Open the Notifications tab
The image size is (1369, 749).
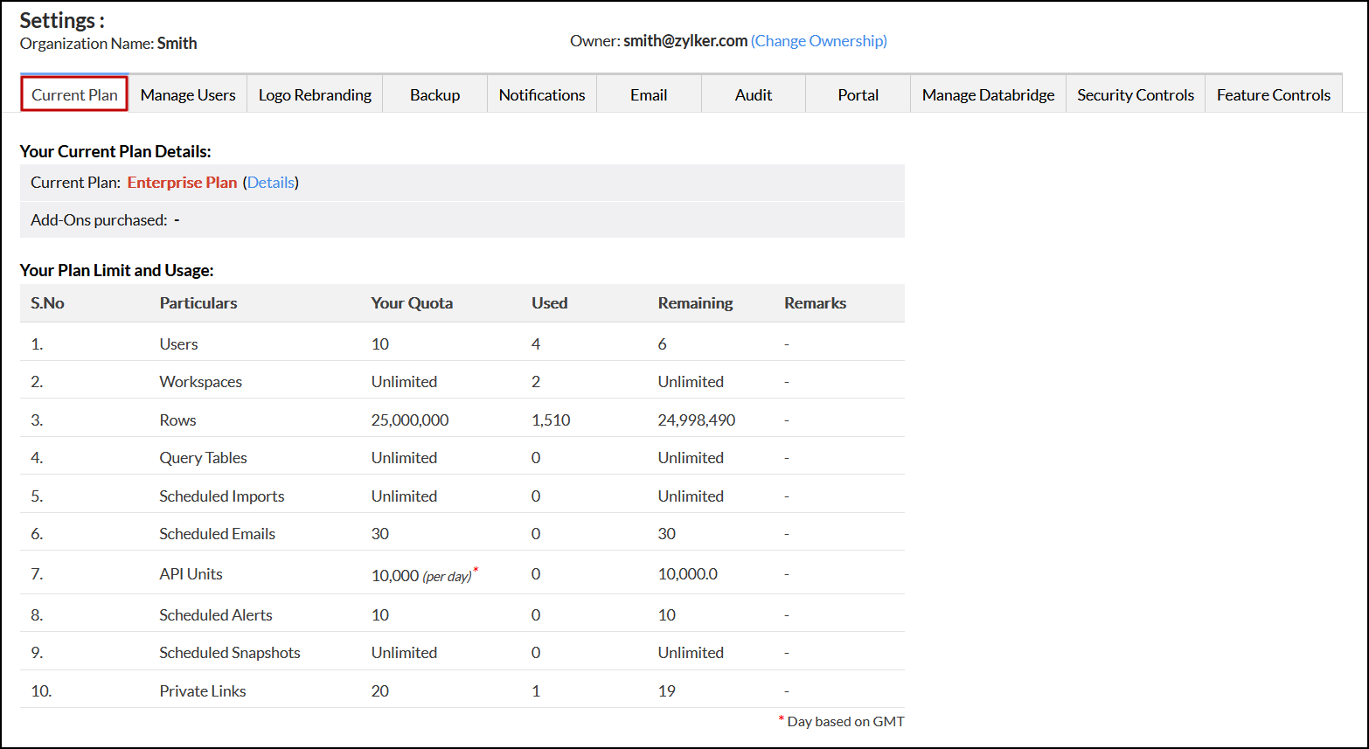(x=542, y=94)
